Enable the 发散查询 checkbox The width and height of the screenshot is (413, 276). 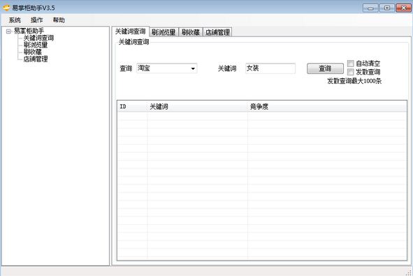pos(350,72)
